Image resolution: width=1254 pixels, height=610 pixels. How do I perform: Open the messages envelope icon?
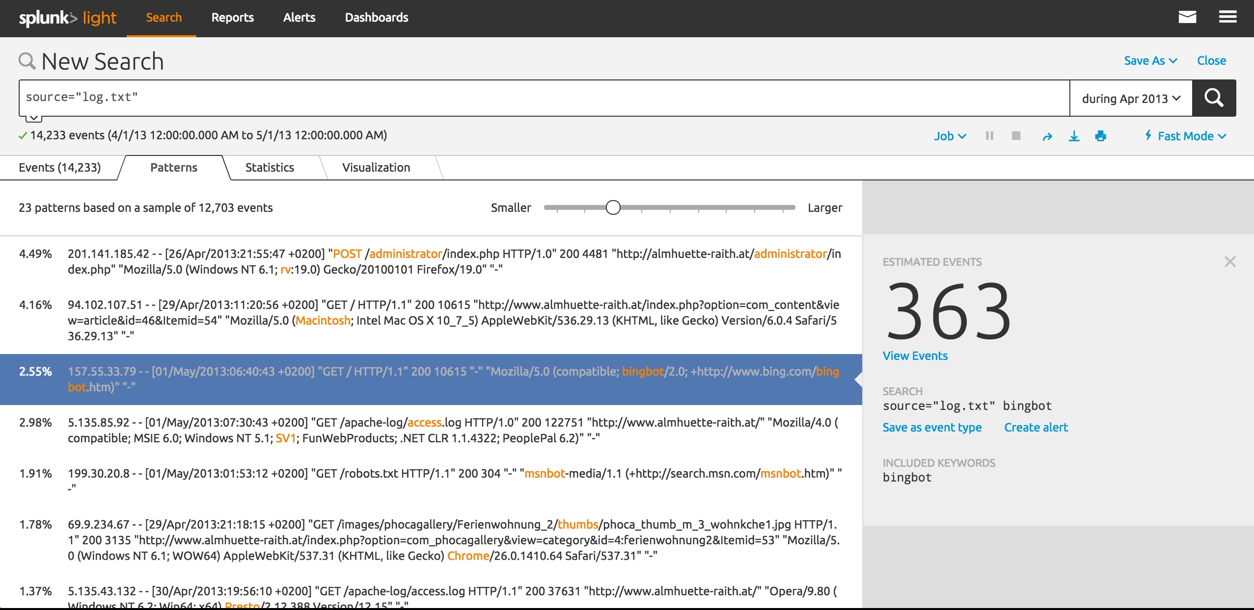pyautogui.click(x=1187, y=18)
